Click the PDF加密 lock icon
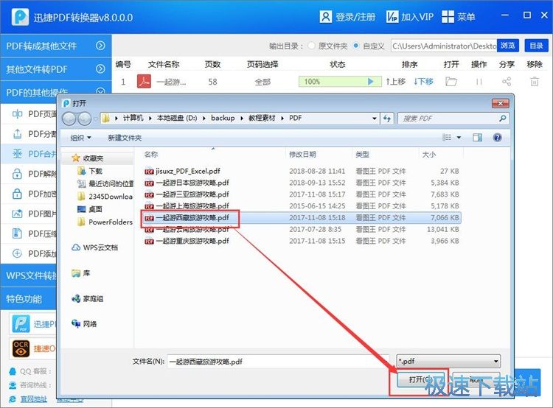The width and height of the screenshot is (553, 408). [x=17, y=194]
